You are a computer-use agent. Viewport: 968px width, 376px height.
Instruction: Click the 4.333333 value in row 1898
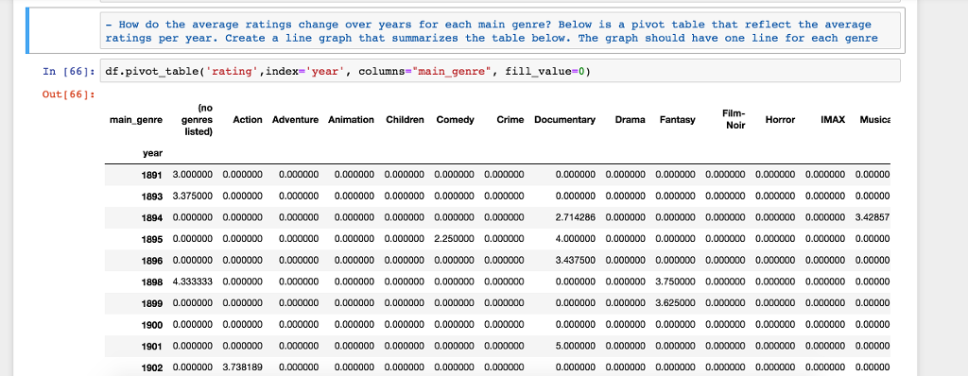point(193,282)
